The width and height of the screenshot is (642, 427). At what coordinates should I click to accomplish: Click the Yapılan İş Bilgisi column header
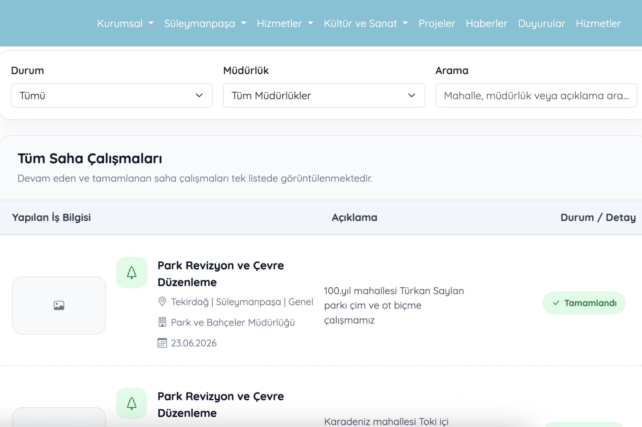pos(51,217)
